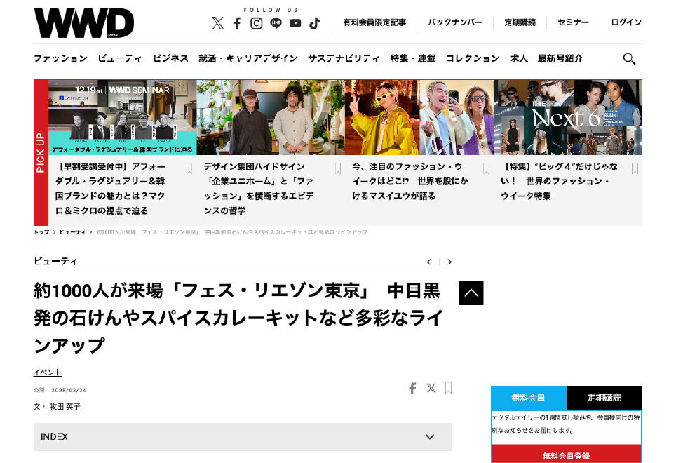The image size is (676, 463).
Task: Open the TikTok social icon in the header
Action: coord(315,23)
